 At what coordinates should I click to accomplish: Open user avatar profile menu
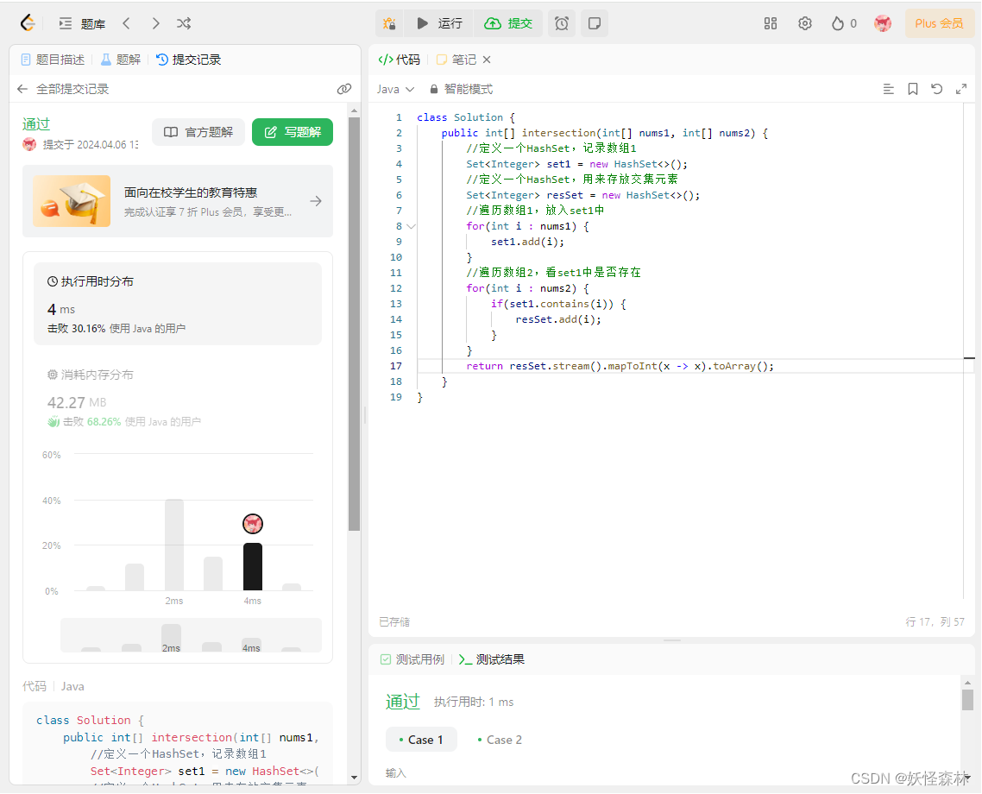click(x=883, y=24)
